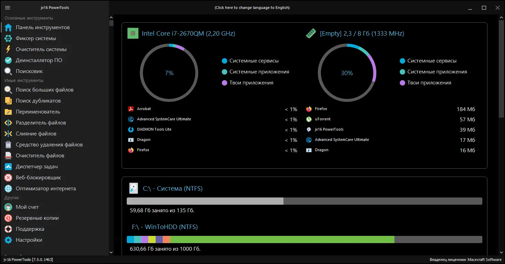The height and width of the screenshot is (264, 505).
Task: Open the Фиксер системы tool
Action: click(55, 38)
